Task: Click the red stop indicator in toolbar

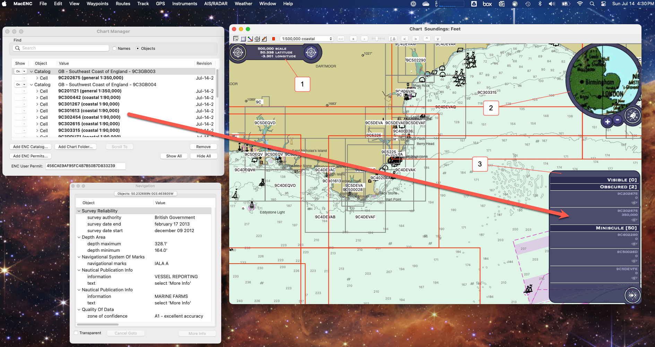Action: pos(274,39)
